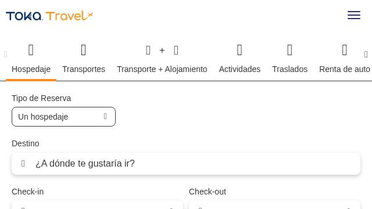Switch to the Transportes tab
Screen dimensions: 372x209
coord(84,69)
